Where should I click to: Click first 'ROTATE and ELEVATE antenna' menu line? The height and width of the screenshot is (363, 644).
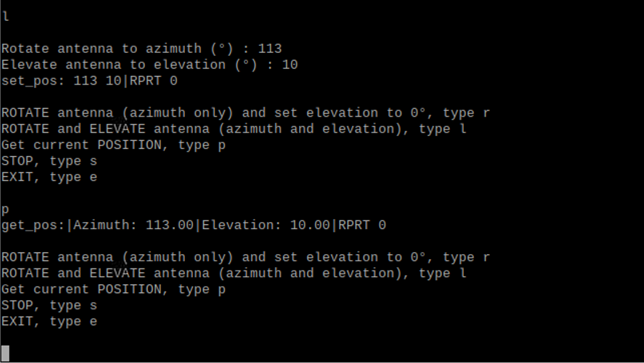pos(234,129)
